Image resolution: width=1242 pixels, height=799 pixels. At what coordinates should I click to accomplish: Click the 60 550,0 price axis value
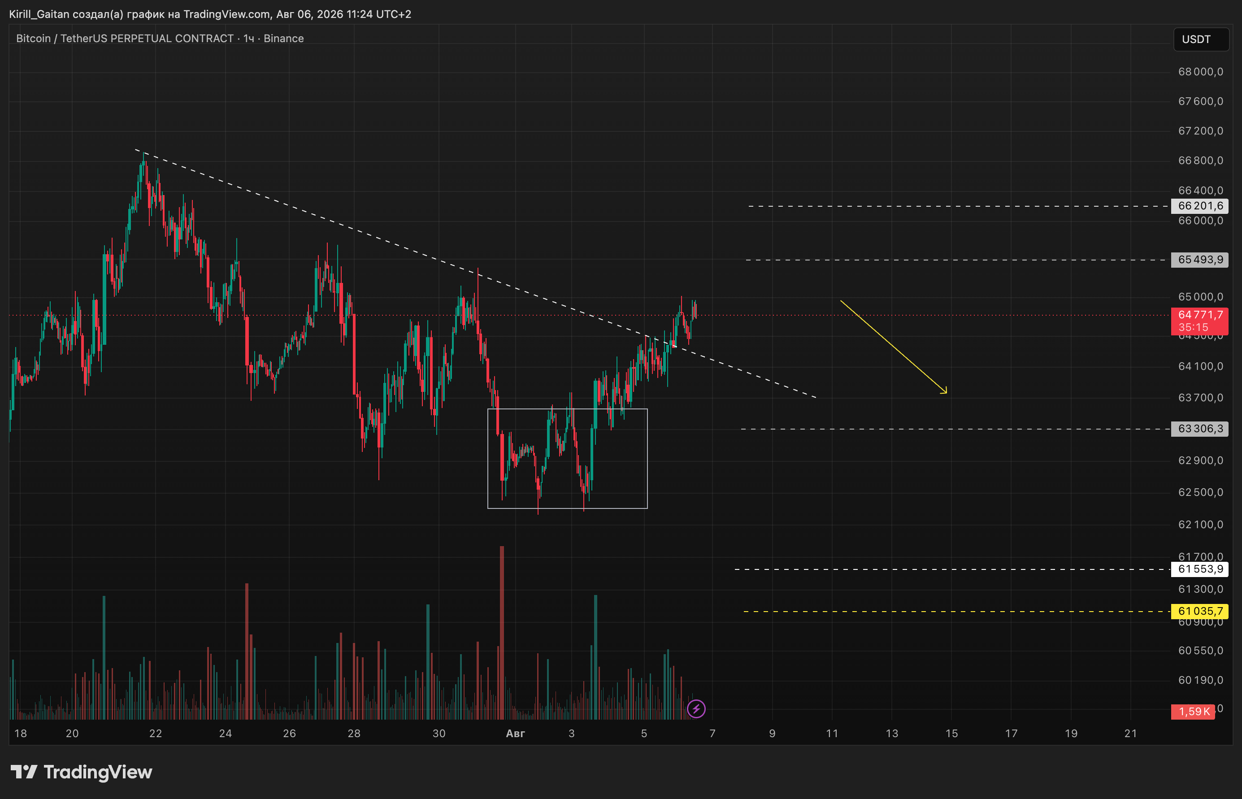click(1200, 650)
